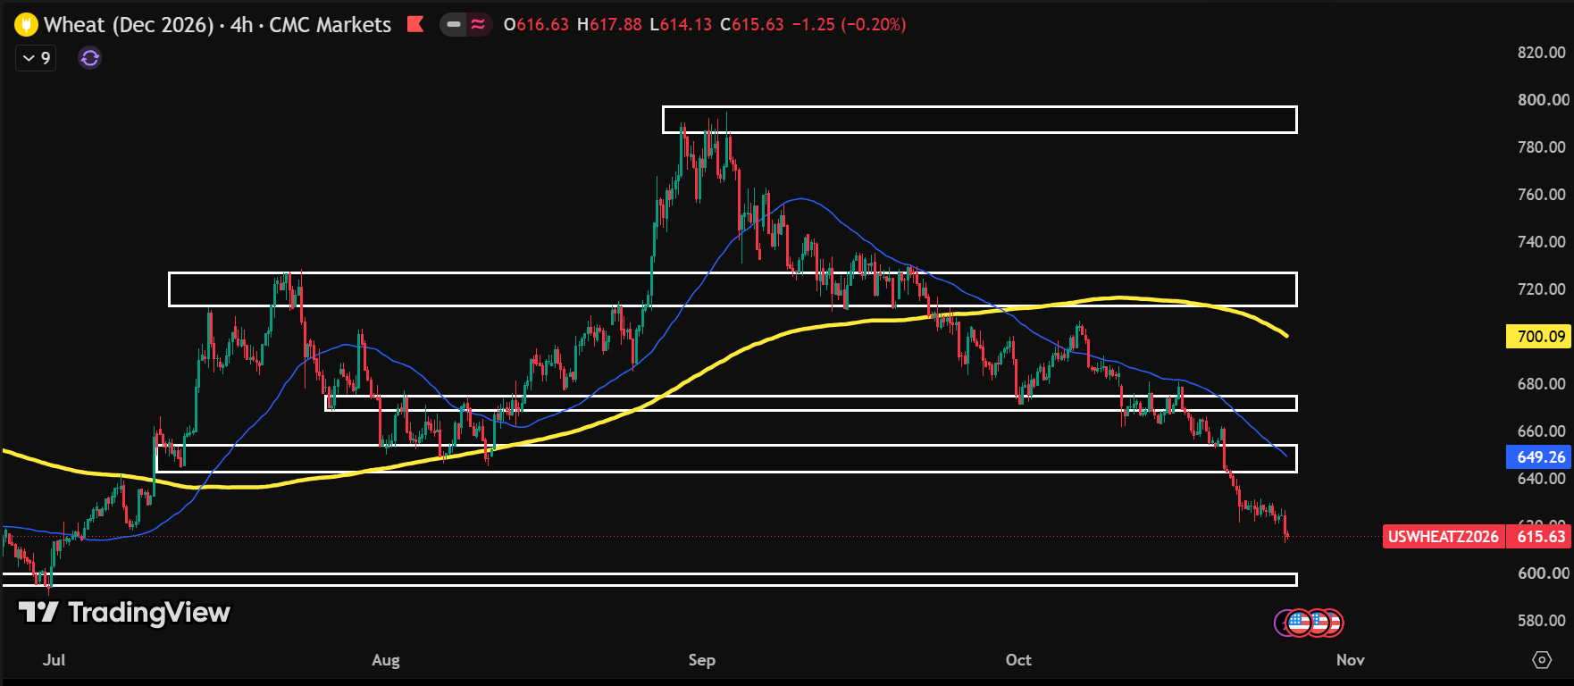Open chart settings hexagon gear icon

point(1542,660)
